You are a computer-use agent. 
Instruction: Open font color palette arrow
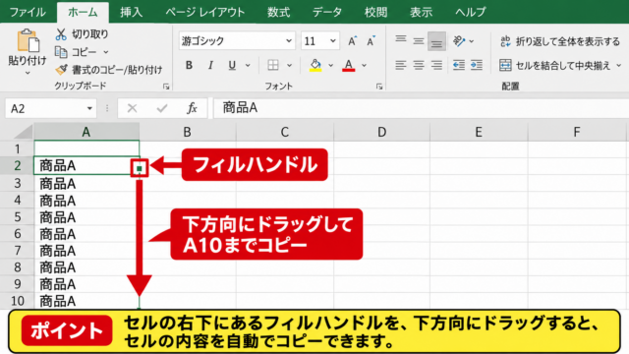364,66
